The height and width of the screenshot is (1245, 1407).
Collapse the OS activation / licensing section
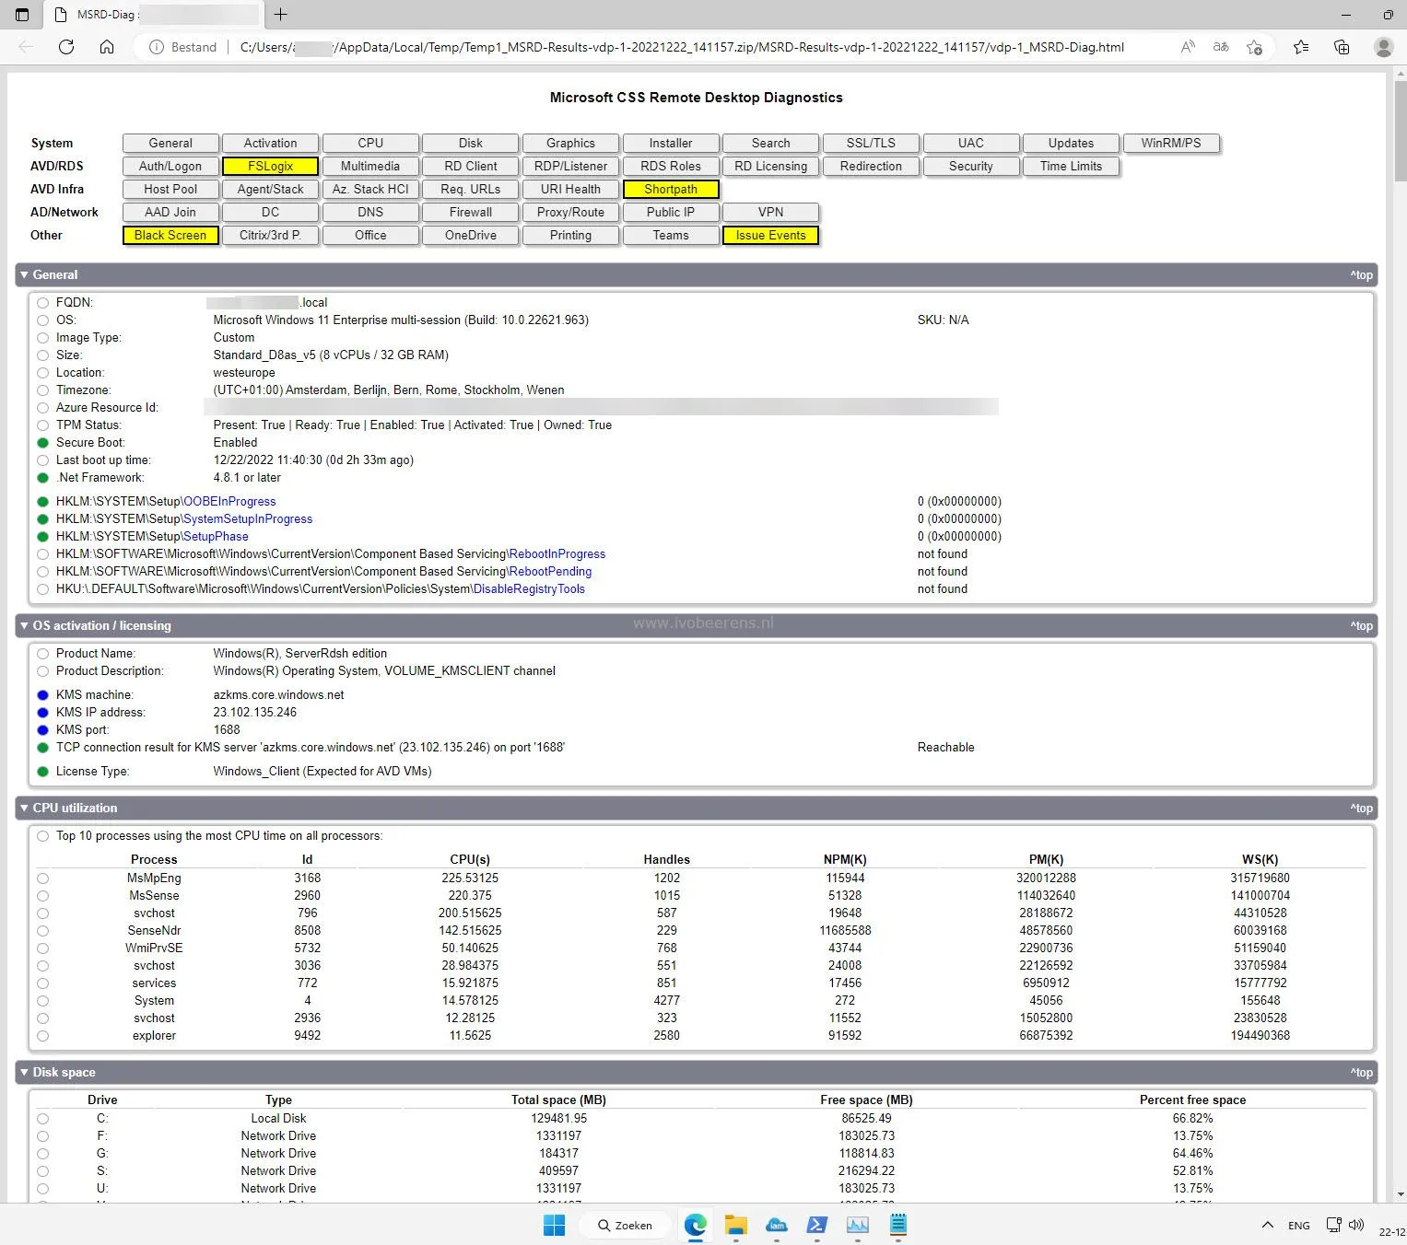[697, 625]
